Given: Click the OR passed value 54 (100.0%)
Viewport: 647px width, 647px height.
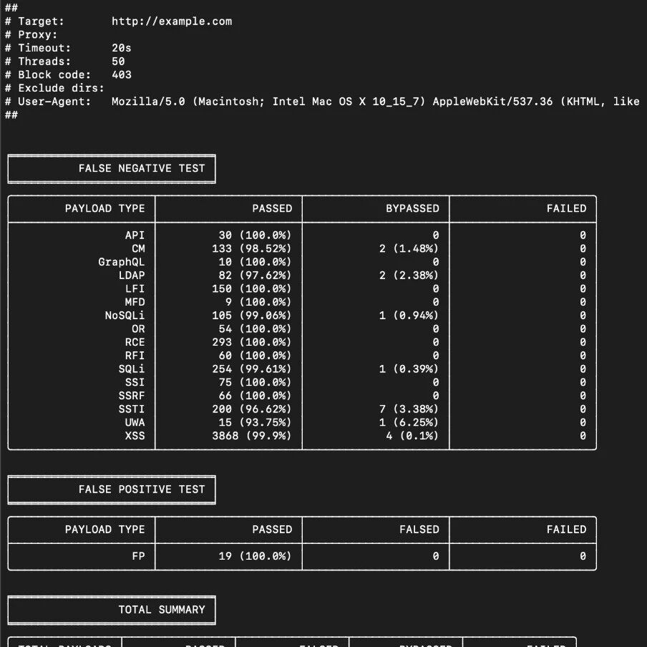Looking at the screenshot, I should coord(255,329).
